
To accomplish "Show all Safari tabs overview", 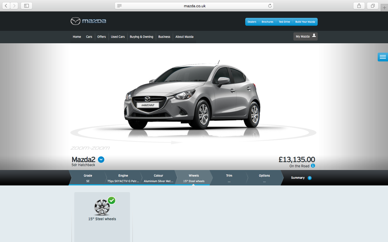I will [373, 6].
